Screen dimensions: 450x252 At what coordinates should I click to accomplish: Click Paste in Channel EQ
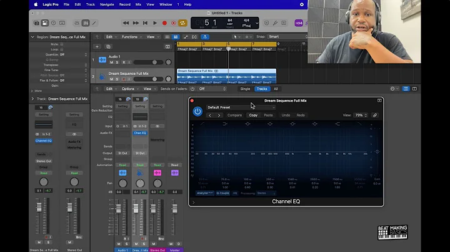pos(268,115)
